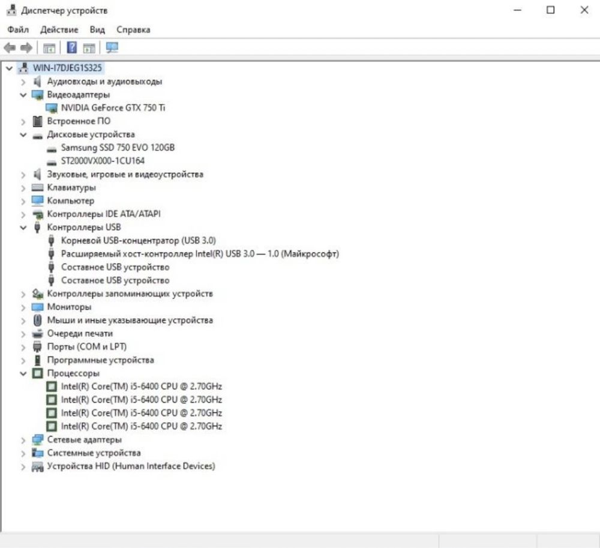The width and height of the screenshot is (600, 548).
Task: Select Корневой USB-концентратор (USB 3.0)
Action: click(x=139, y=241)
